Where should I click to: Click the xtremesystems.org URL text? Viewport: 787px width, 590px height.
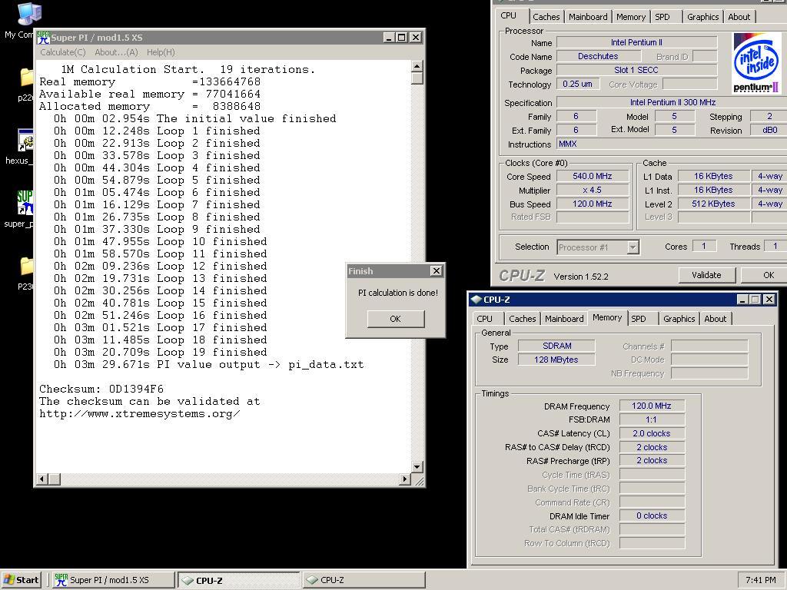(140, 414)
